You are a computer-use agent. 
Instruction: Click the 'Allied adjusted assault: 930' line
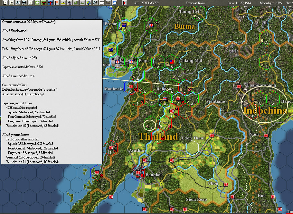coord(19,58)
